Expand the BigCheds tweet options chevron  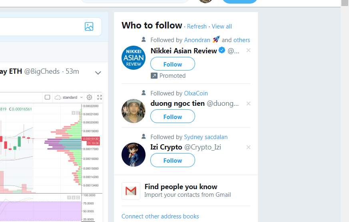pos(98,73)
